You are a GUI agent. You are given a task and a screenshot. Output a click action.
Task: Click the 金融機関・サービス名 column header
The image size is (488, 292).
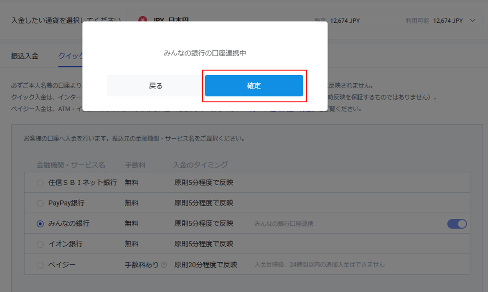click(x=71, y=165)
